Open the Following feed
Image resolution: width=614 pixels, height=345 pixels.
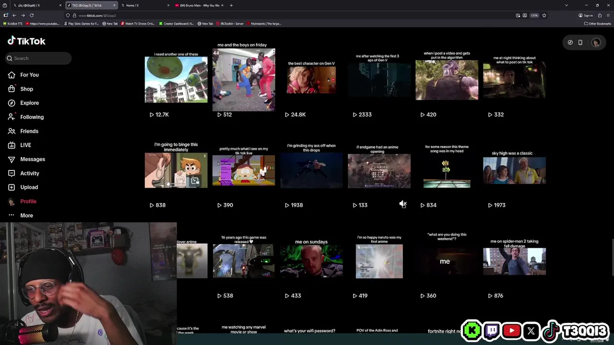coord(32,117)
